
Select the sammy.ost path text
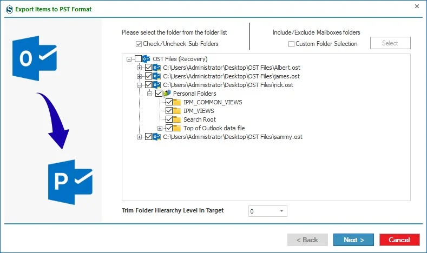pyautogui.click(x=233, y=137)
